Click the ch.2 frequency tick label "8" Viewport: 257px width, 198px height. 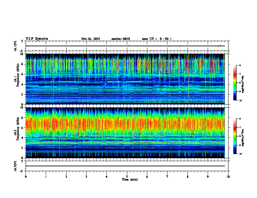[23, 118]
